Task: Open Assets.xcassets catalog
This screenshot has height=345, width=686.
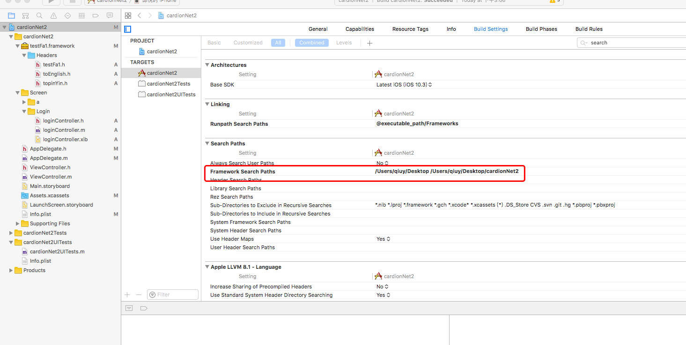Action: [x=49, y=195]
